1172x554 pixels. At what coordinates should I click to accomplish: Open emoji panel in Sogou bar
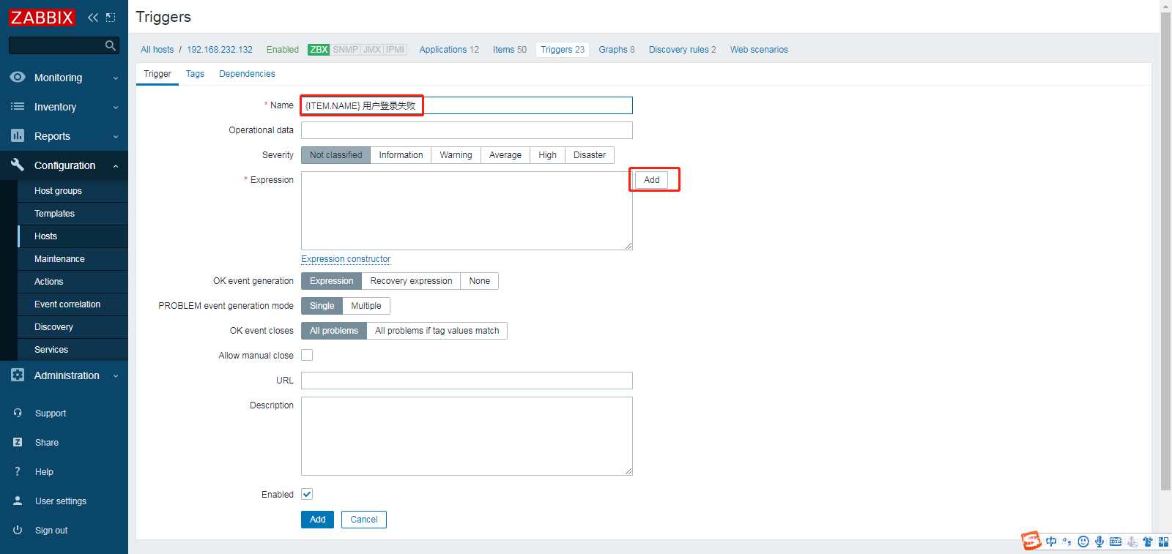pyautogui.click(x=1083, y=542)
